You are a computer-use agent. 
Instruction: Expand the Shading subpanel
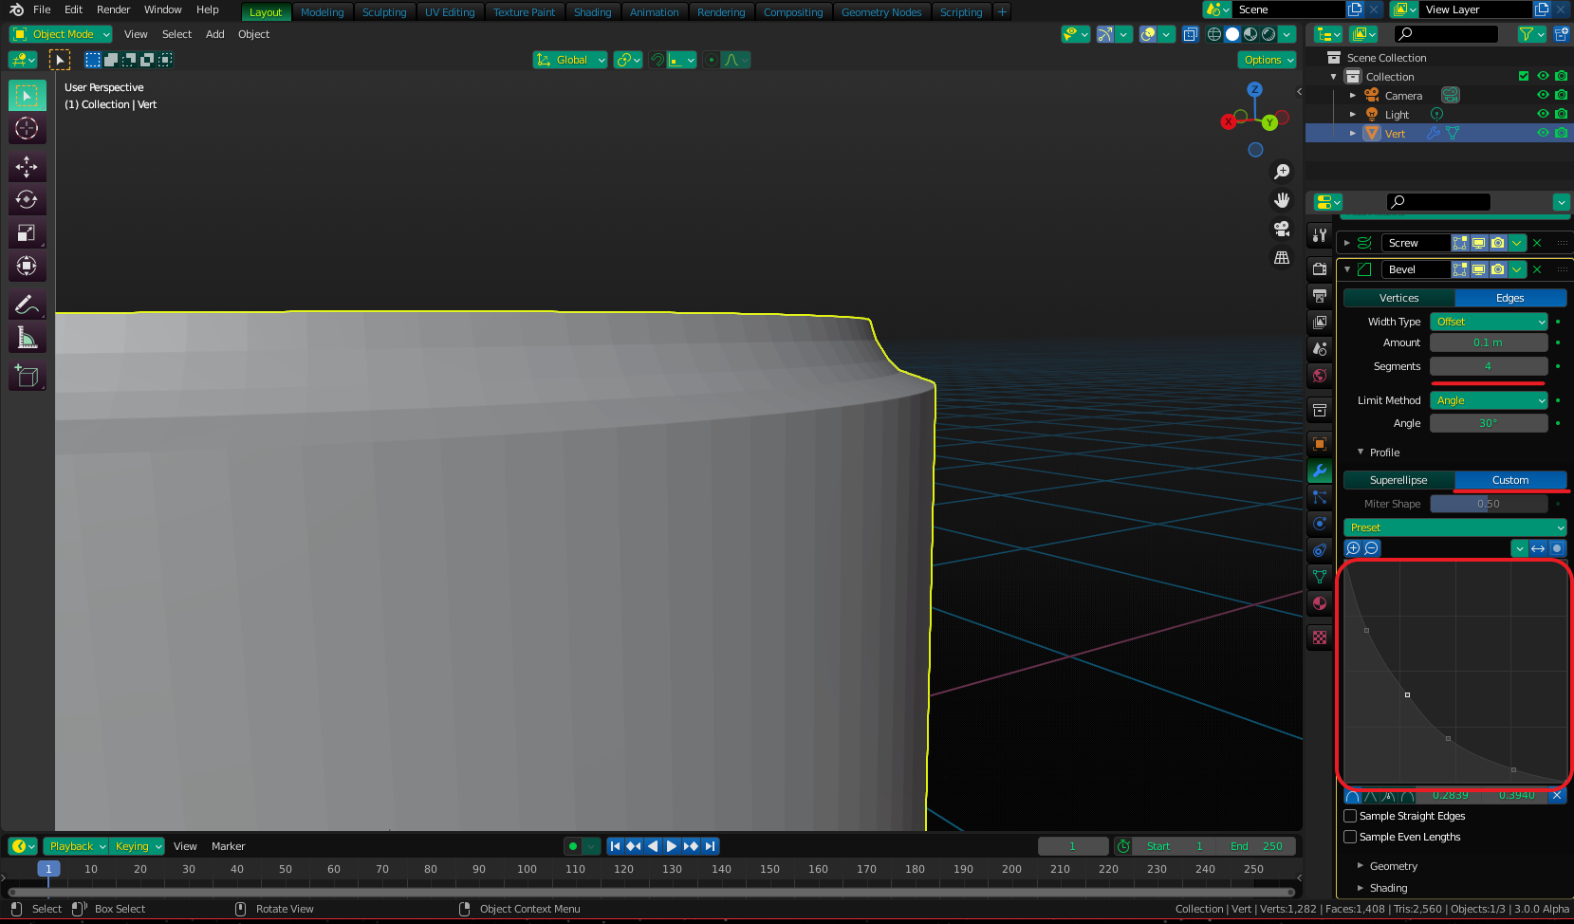1388,888
